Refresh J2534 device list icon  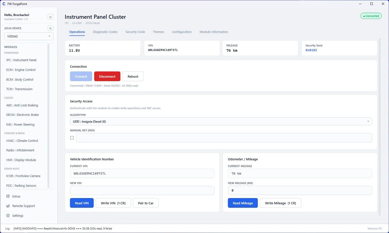50,28
